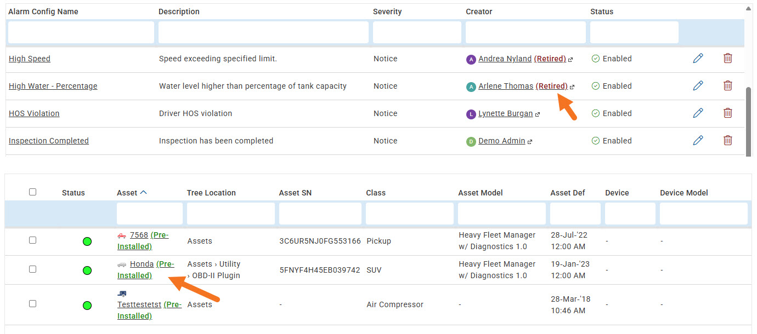Select serial number 3C6UR5NJ0FG553166

(x=320, y=241)
